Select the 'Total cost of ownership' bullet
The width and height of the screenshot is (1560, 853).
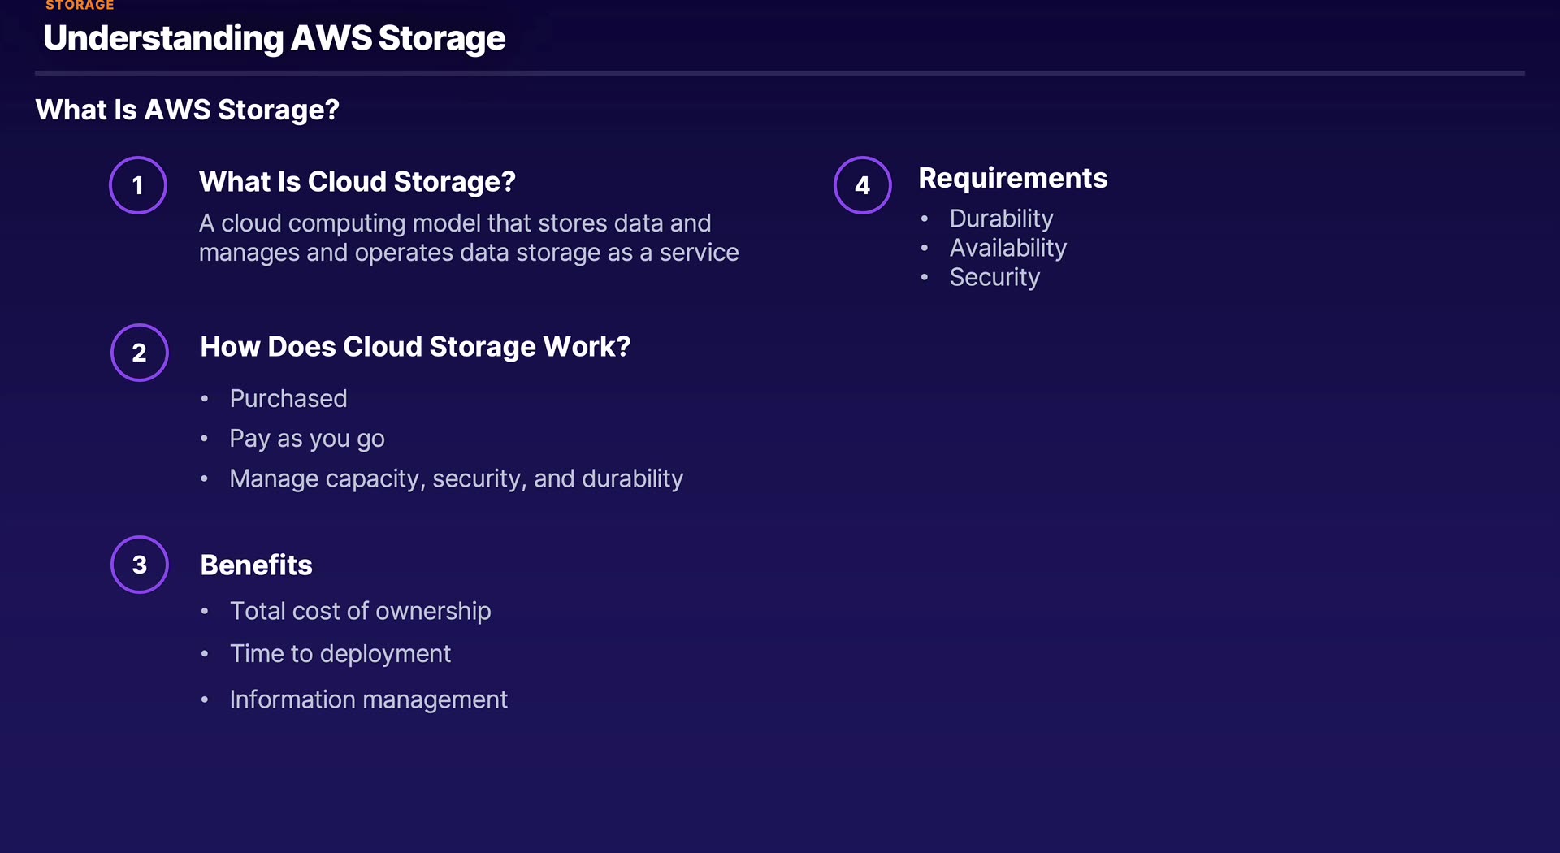coord(361,611)
